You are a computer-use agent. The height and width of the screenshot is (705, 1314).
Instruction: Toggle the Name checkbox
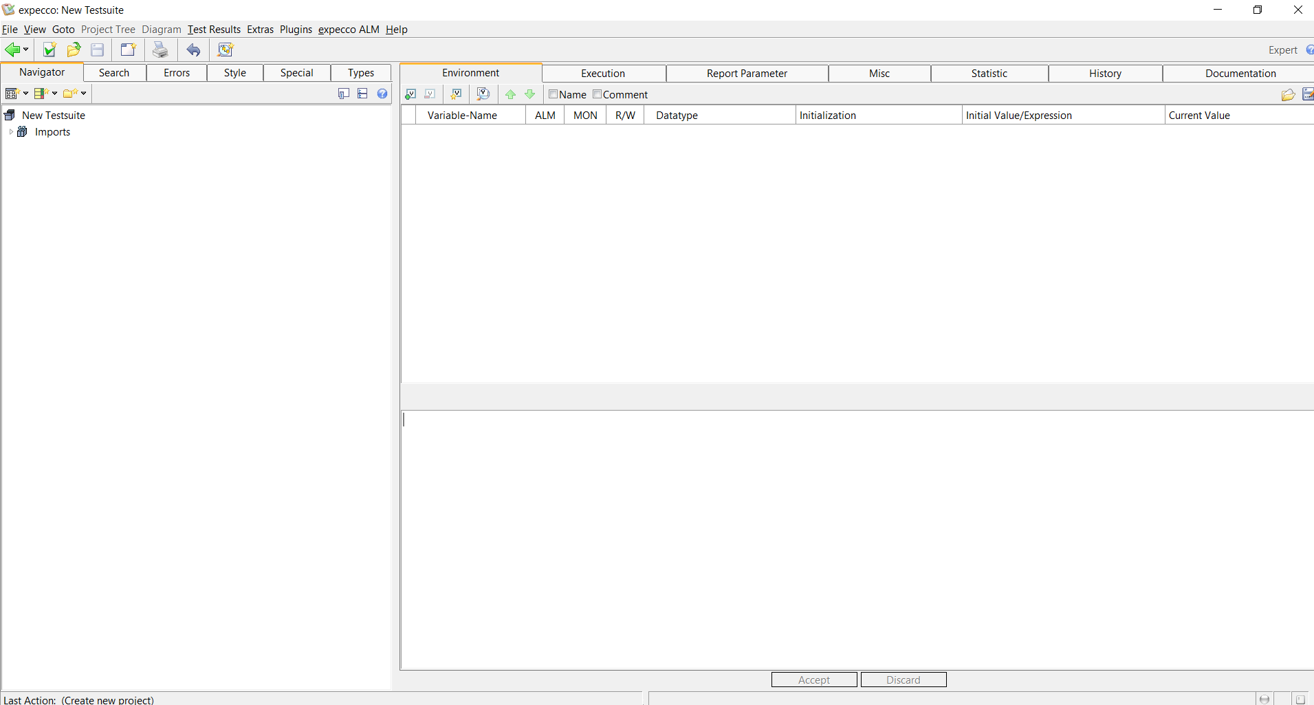(553, 94)
